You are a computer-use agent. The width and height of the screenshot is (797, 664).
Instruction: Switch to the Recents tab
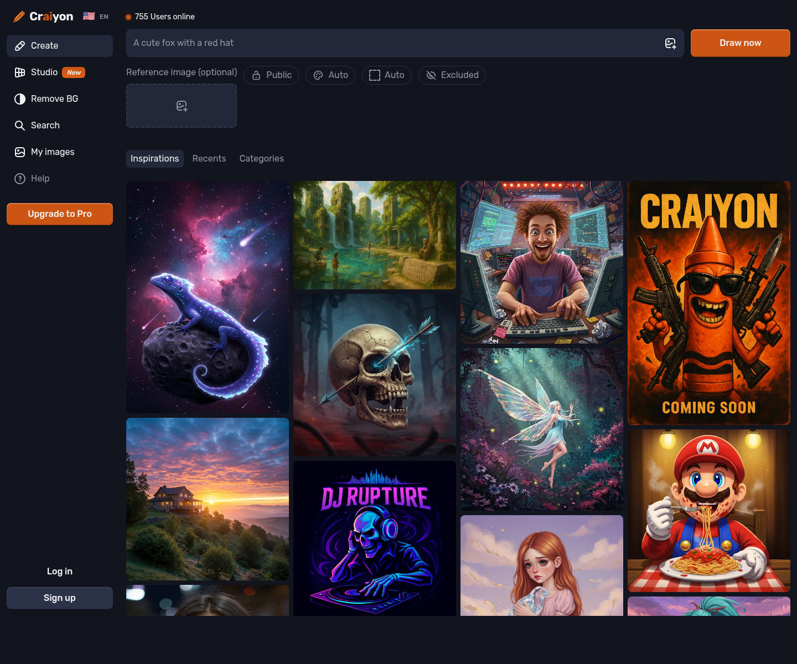209,159
